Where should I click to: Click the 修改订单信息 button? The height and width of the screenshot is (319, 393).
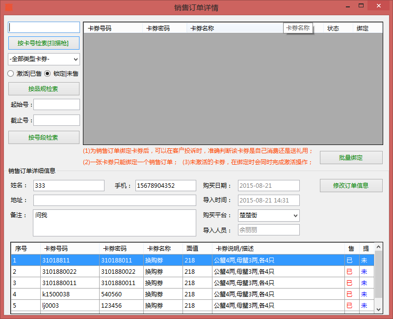click(351, 186)
